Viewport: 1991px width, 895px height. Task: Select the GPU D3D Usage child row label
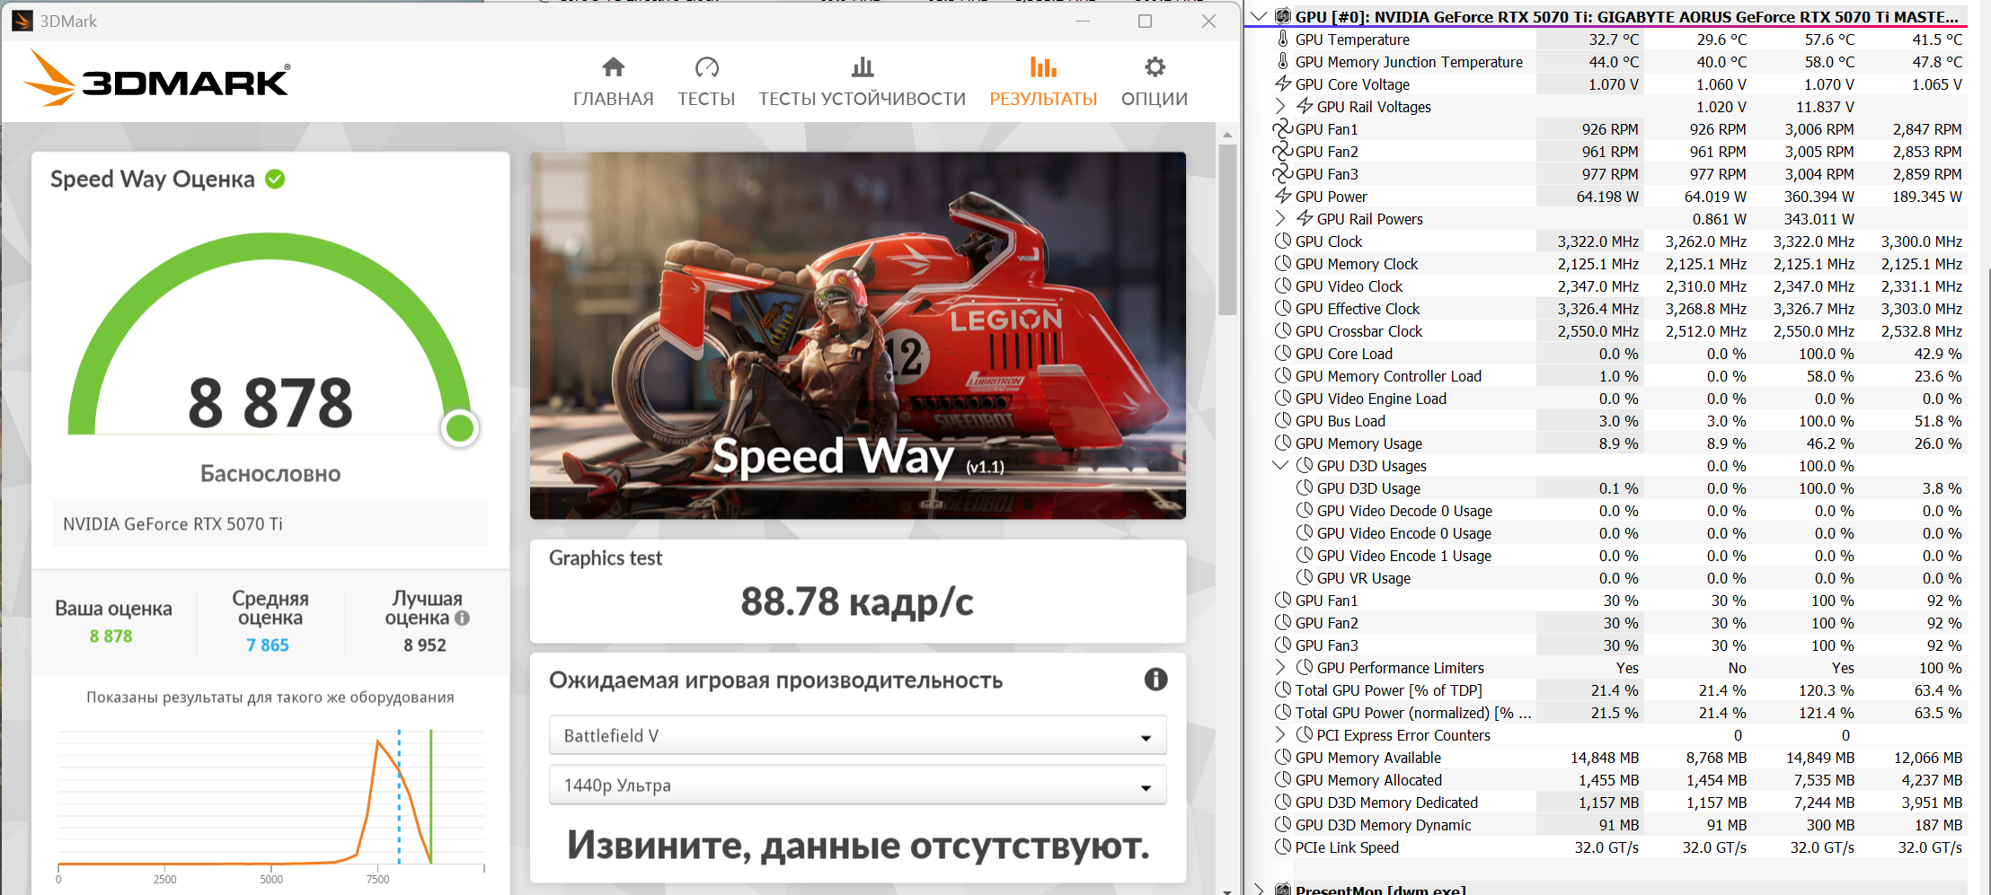point(1368,487)
